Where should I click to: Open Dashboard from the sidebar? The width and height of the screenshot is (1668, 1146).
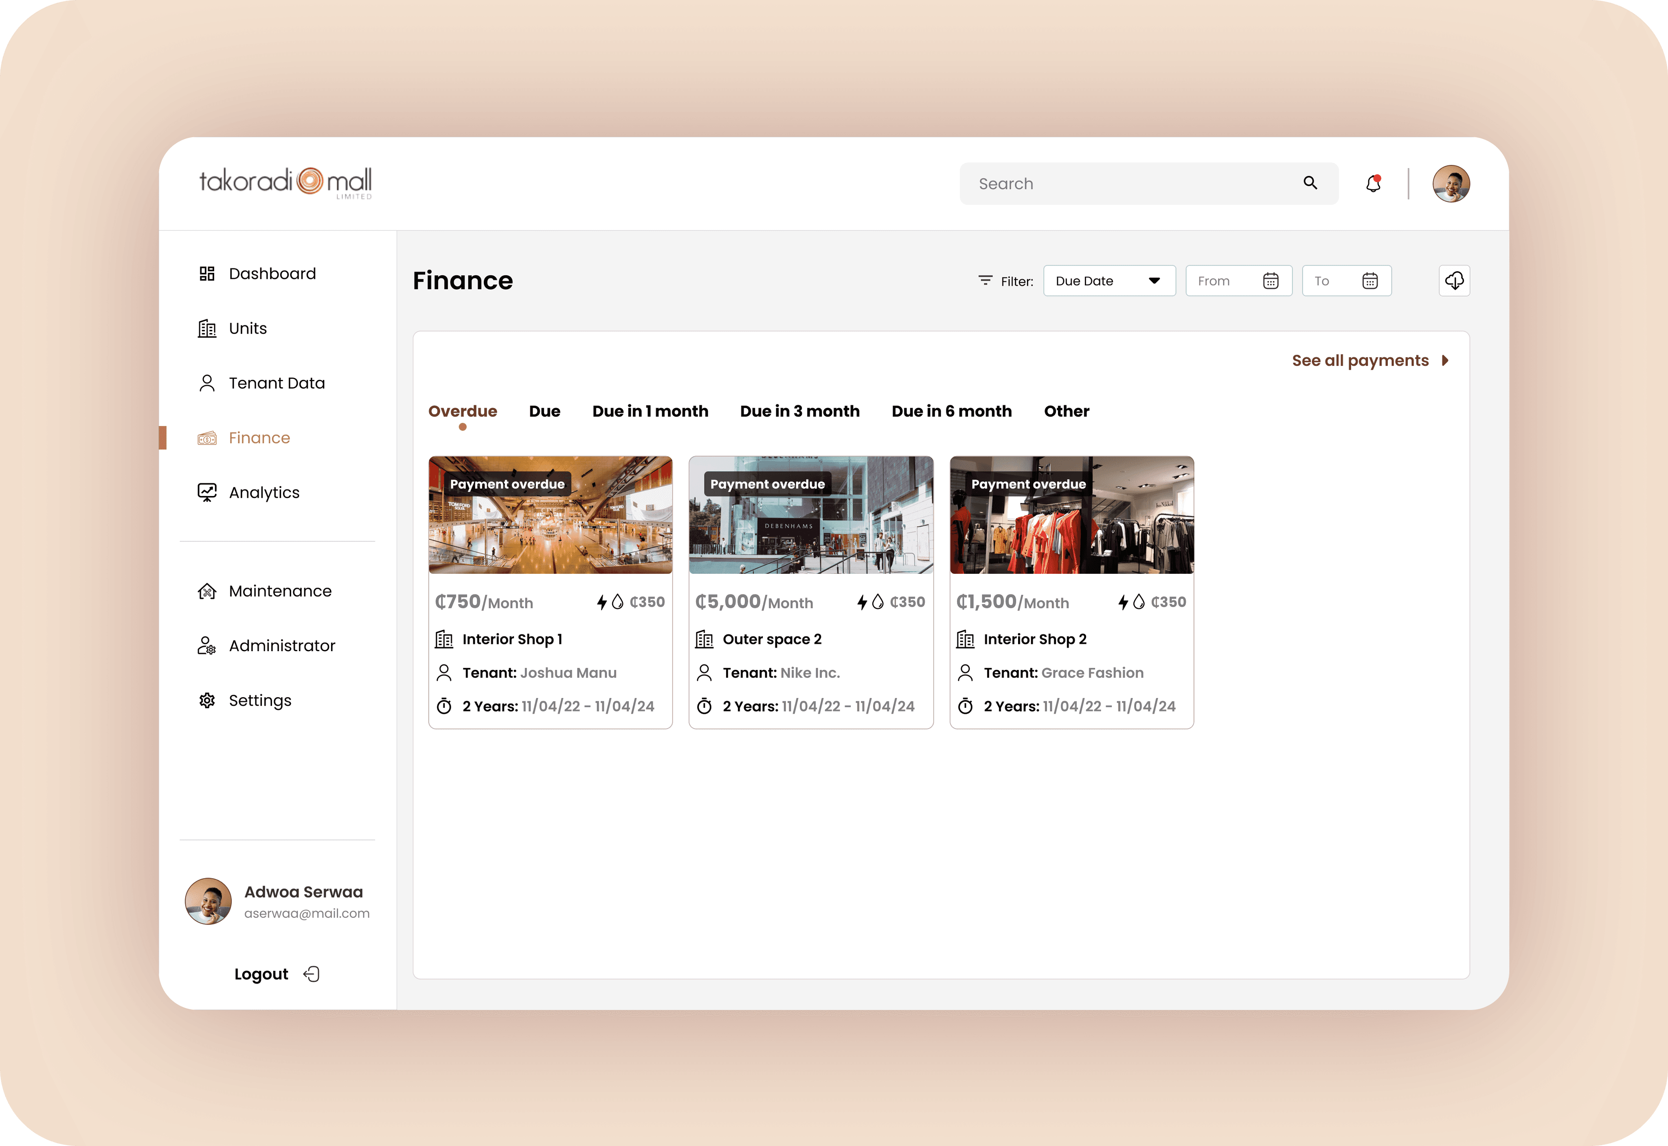(272, 274)
